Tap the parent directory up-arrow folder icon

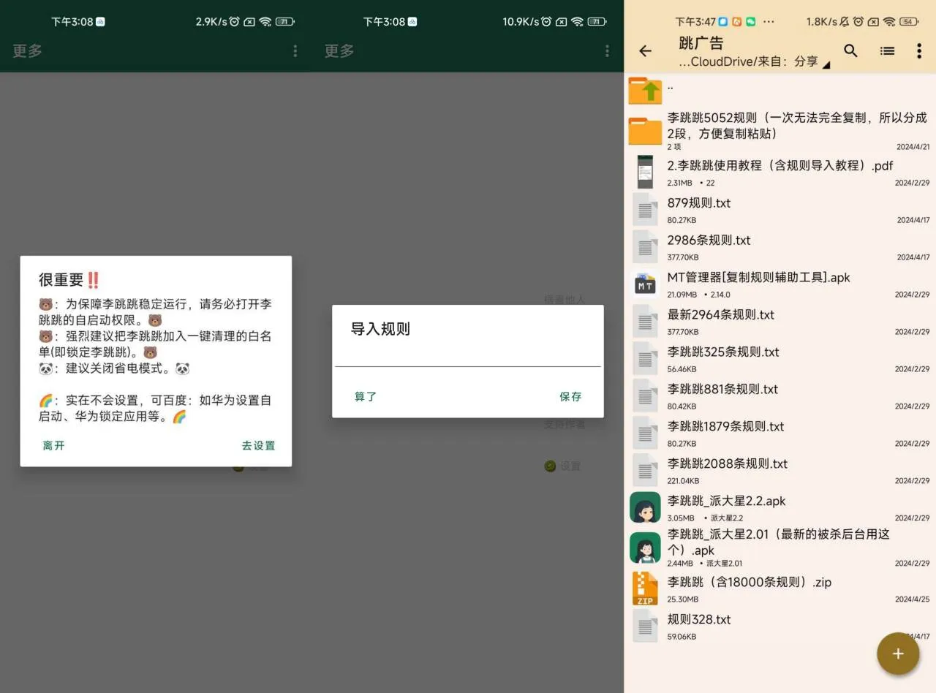click(645, 90)
